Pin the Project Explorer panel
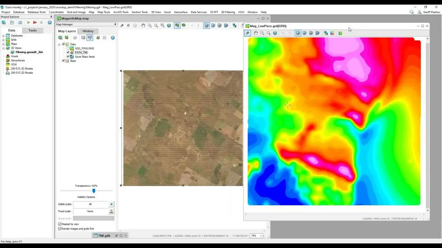The height and width of the screenshot is (248, 442). (x=51, y=17)
